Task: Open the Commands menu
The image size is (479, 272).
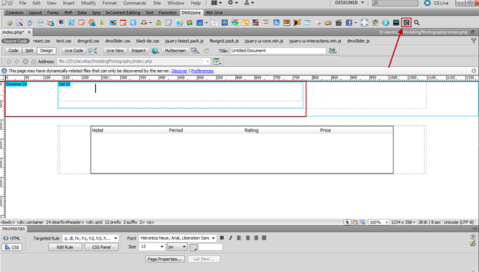Action: point(135,3)
